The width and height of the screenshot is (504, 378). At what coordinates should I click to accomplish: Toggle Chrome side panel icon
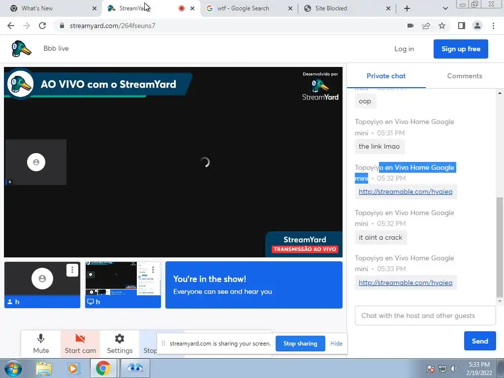pyautogui.click(x=462, y=26)
